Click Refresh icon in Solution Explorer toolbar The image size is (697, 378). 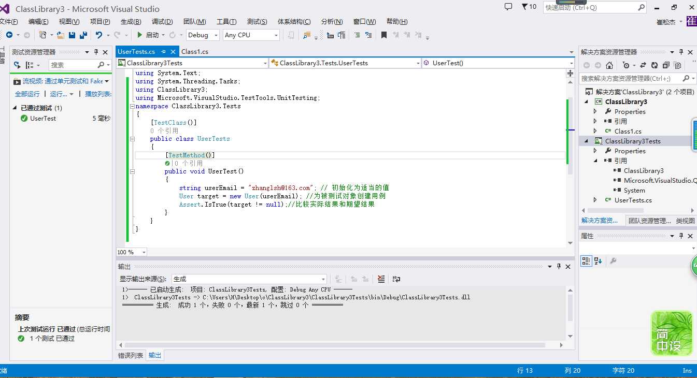point(654,65)
